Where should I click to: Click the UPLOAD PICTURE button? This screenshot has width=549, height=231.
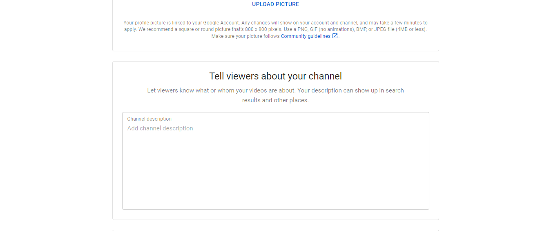[x=275, y=4]
